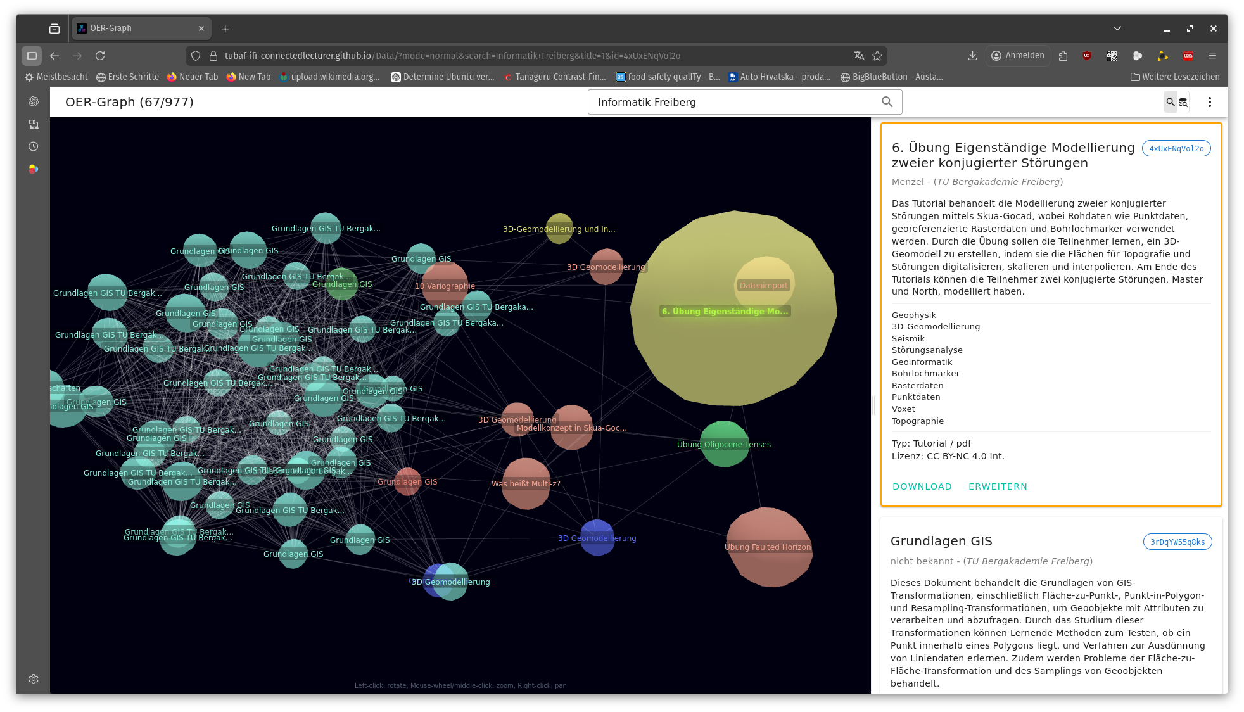The image size is (1244, 712).
Task: Open the three-dot options menu
Action: [x=1209, y=102]
